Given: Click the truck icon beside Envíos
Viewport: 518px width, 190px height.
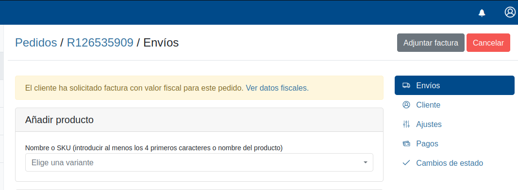Looking at the screenshot, I should pos(406,85).
